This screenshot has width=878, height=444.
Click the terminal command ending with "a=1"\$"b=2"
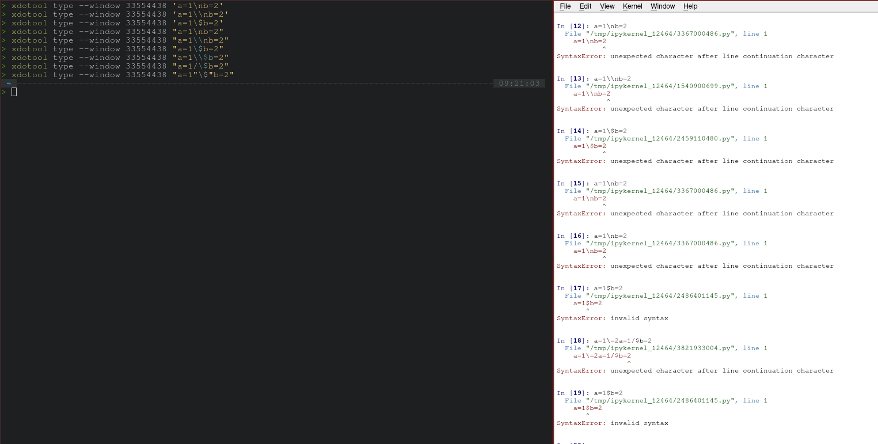[x=123, y=75]
